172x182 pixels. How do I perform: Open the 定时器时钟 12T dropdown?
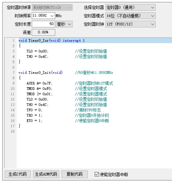[130, 24]
